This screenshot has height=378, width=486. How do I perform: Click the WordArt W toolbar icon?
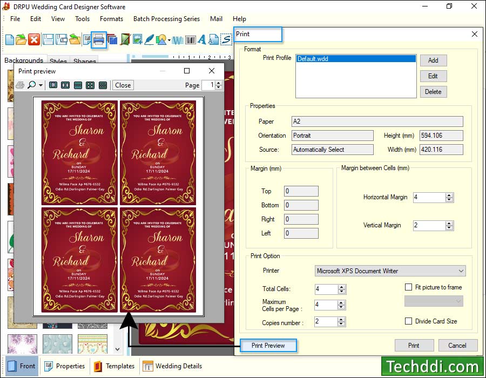click(178, 40)
